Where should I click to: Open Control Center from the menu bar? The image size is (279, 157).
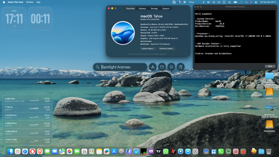256,2
